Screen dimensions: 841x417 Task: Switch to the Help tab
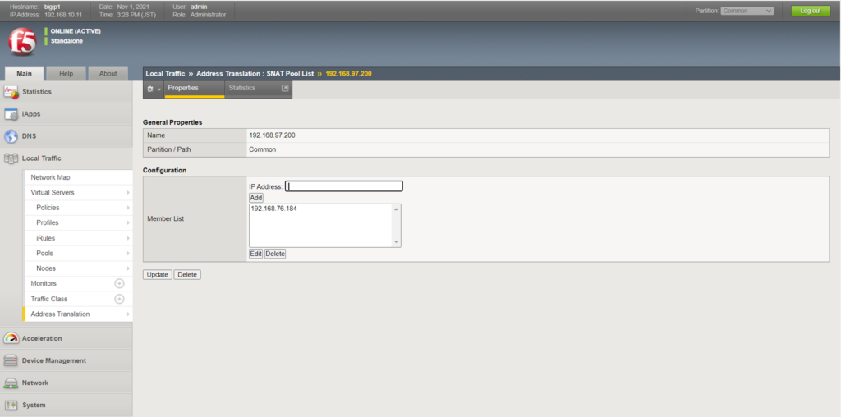tap(66, 73)
